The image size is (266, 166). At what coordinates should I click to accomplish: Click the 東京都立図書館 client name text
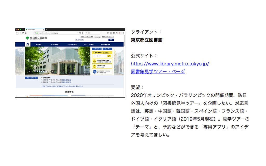[x=147, y=40]
